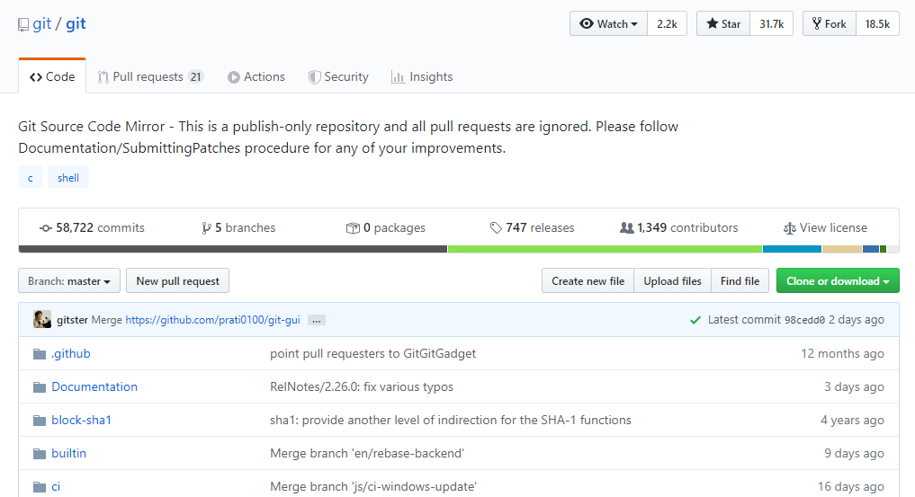Click gitster author name
915x497 pixels.
point(72,320)
